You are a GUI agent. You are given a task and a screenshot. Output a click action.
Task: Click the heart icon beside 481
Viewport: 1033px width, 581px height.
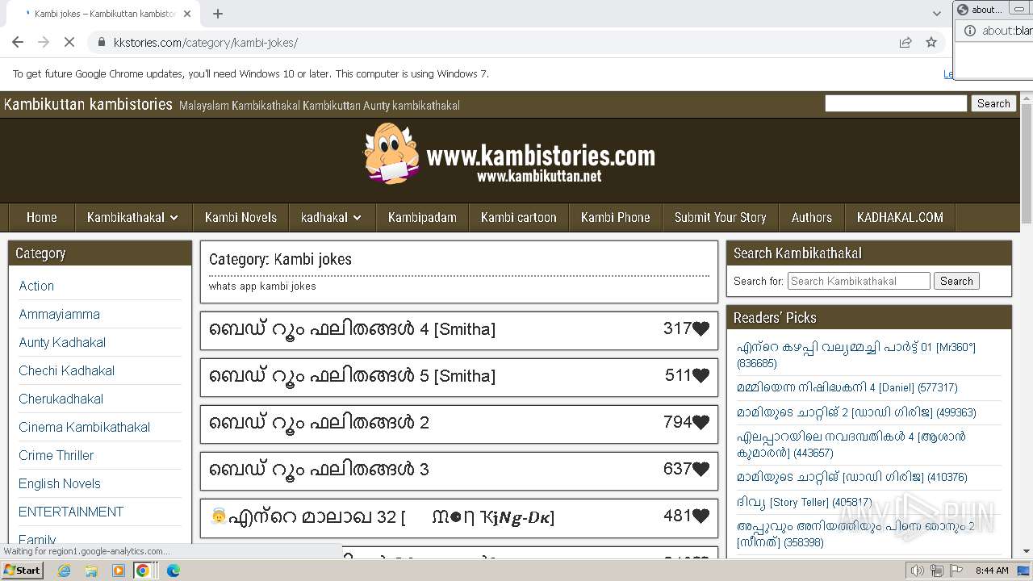click(x=701, y=516)
